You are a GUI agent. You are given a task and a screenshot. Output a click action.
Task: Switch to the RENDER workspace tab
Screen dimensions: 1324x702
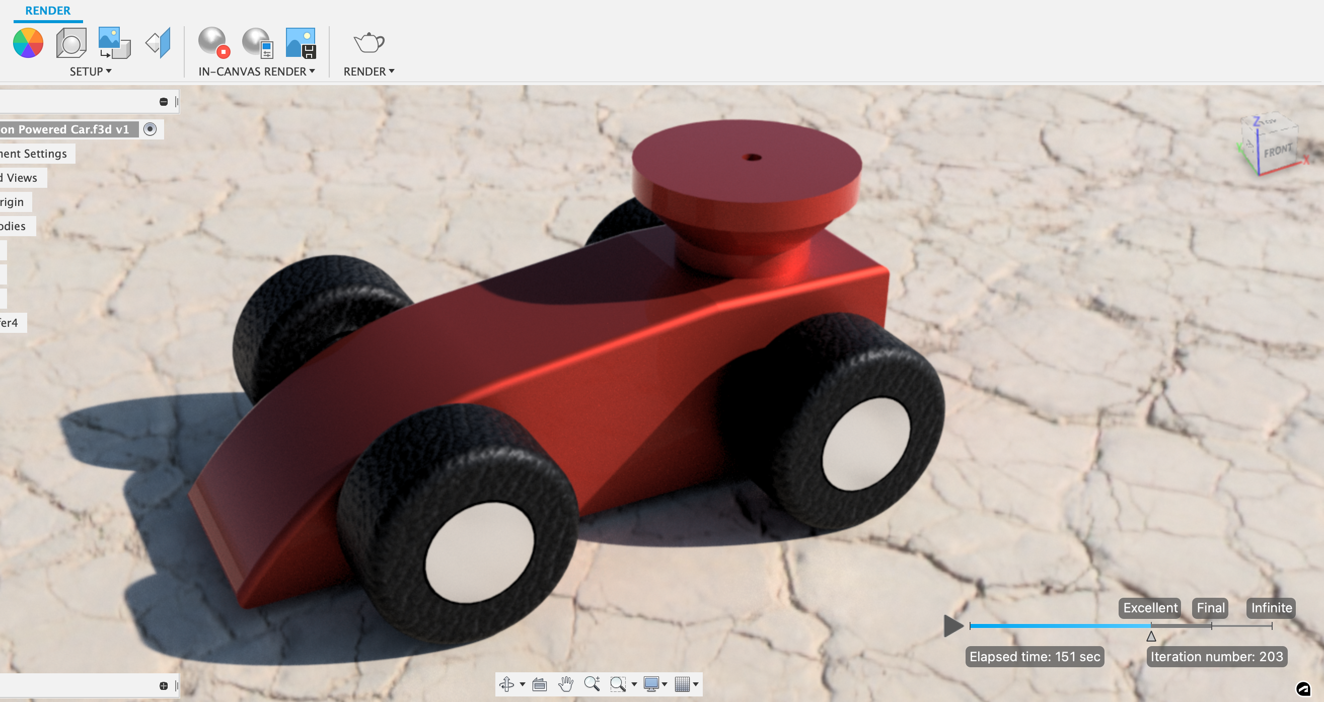tap(48, 10)
